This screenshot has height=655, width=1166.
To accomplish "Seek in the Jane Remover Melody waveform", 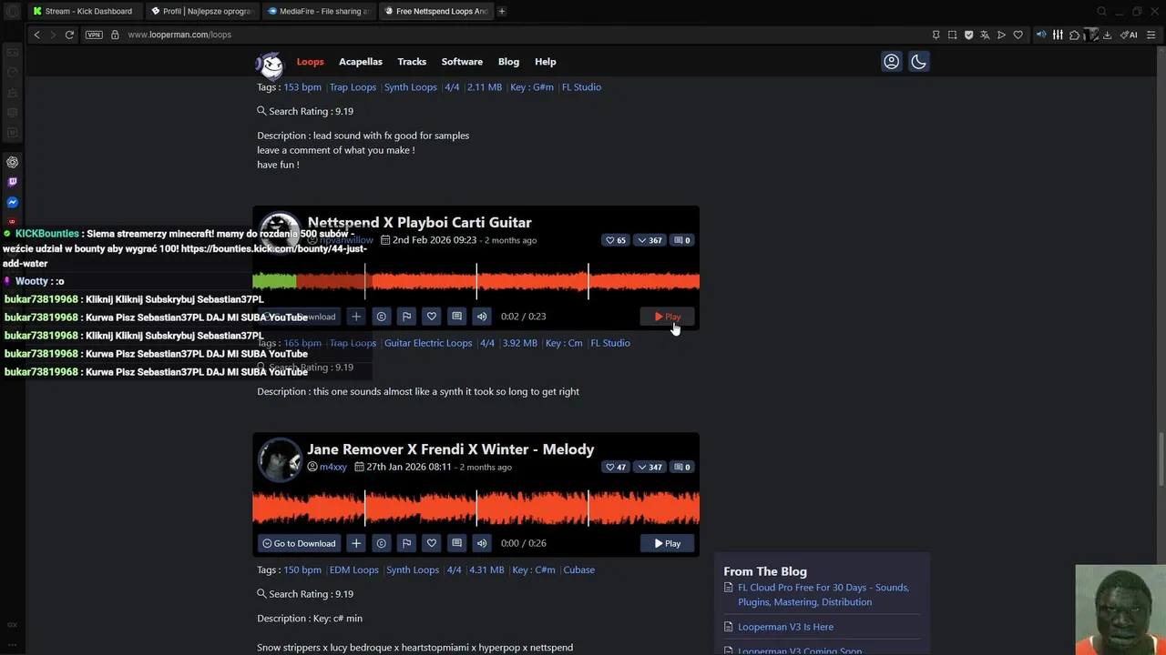I will [x=476, y=508].
